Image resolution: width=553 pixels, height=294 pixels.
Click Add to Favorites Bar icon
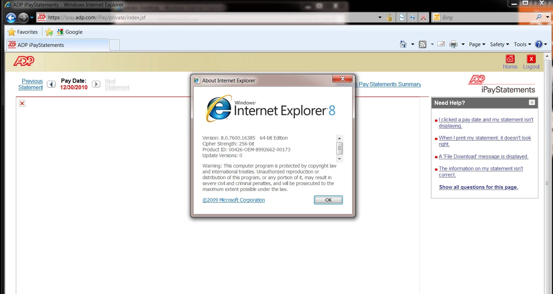49,32
